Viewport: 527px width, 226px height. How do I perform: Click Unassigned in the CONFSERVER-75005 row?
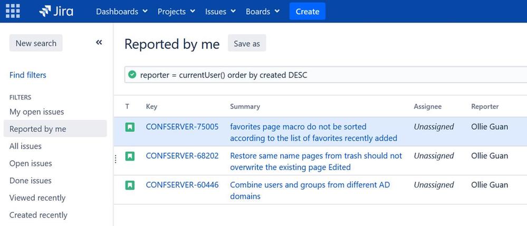[x=434, y=126]
